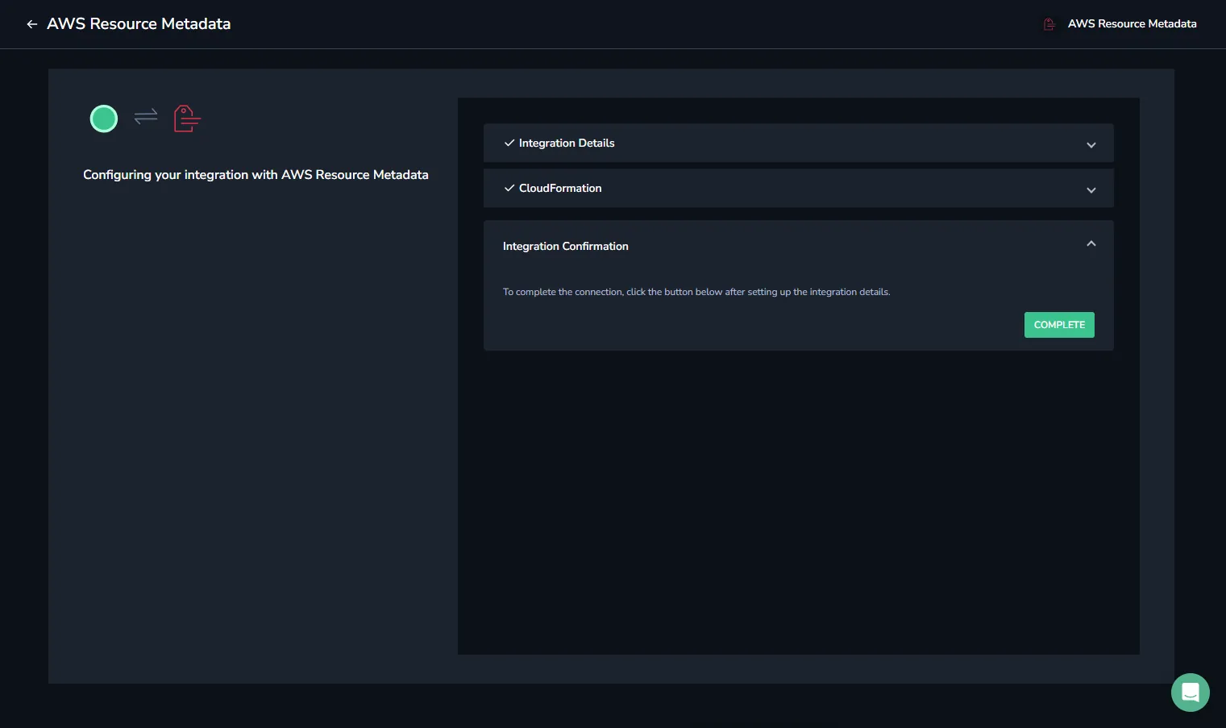This screenshot has width=1226, height=728.
Task: Click the AWS Resource Metadata page title
Action: click(139, 24)
